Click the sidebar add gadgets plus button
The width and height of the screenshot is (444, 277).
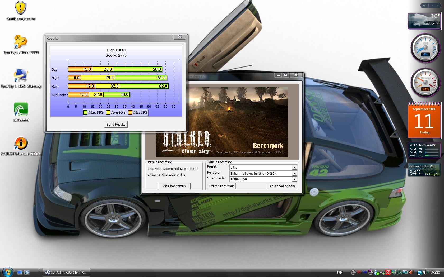pyautogui.click(x=424, y=6)
